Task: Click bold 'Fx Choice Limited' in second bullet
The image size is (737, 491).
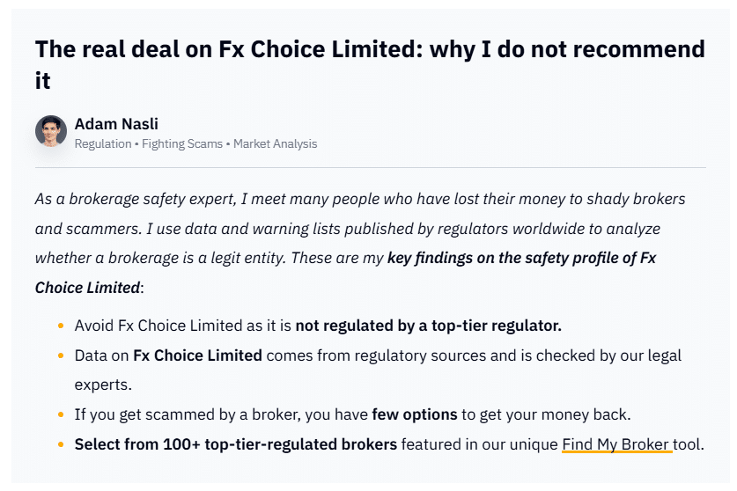Action: [x=197, y=355]
